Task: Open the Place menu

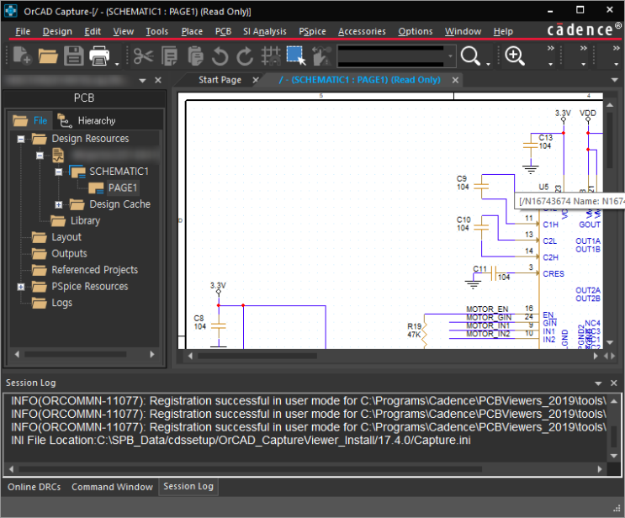Action: tap(192, 31)
